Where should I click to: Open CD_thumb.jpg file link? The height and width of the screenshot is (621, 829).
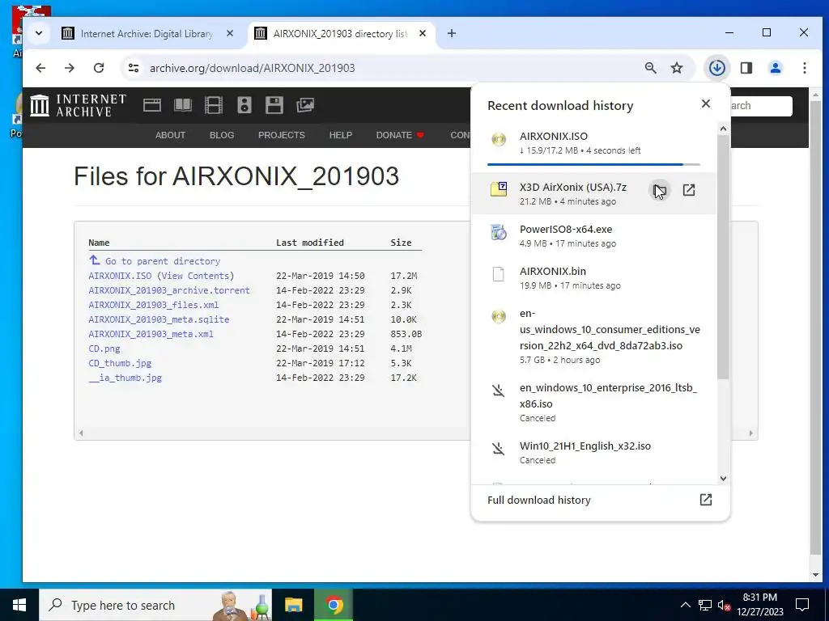(x=120, y=363)
